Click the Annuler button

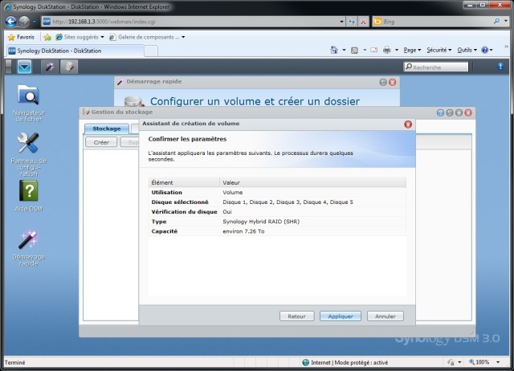click(x=385, y=316)
